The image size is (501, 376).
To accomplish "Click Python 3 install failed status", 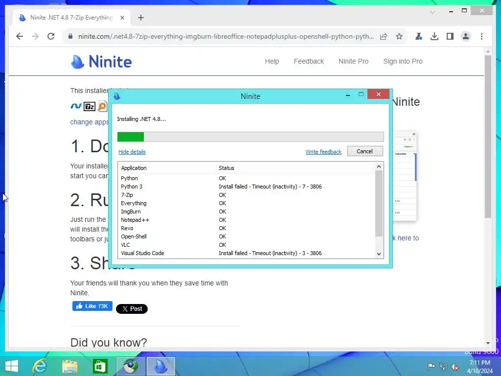I will tap(270, 187).
